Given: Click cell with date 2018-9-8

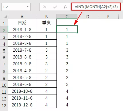Looking at the screenshot, I should (22, 64).
